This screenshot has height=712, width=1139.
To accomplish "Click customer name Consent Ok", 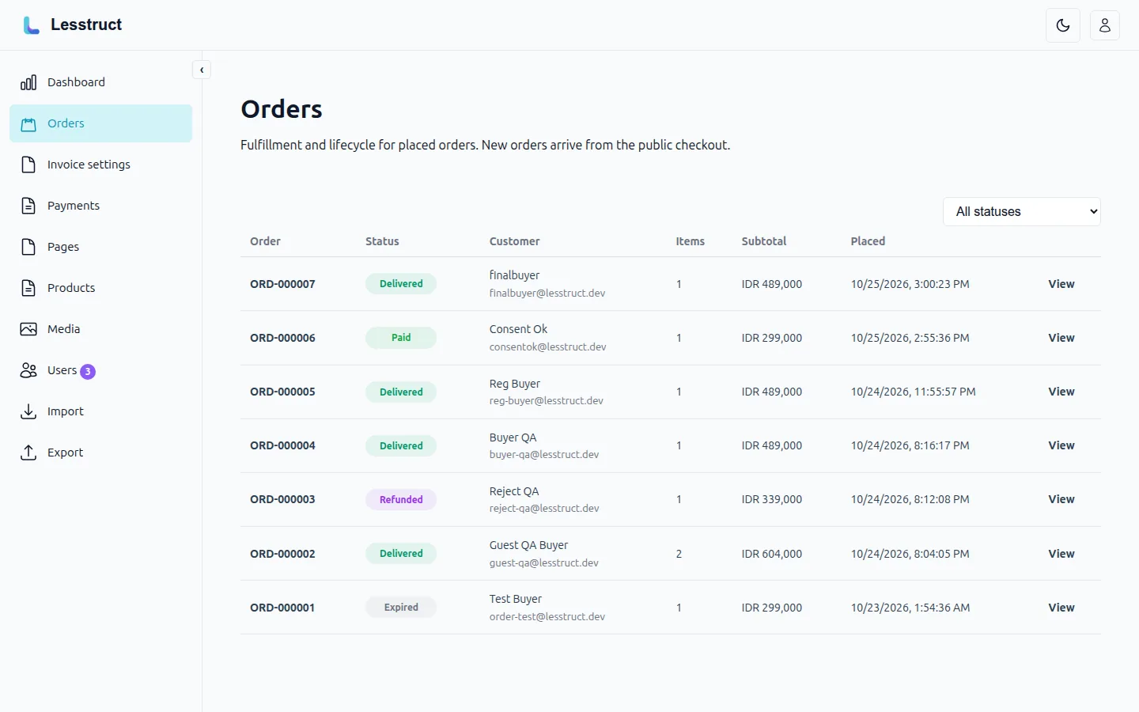I will [x=518, y=329].
